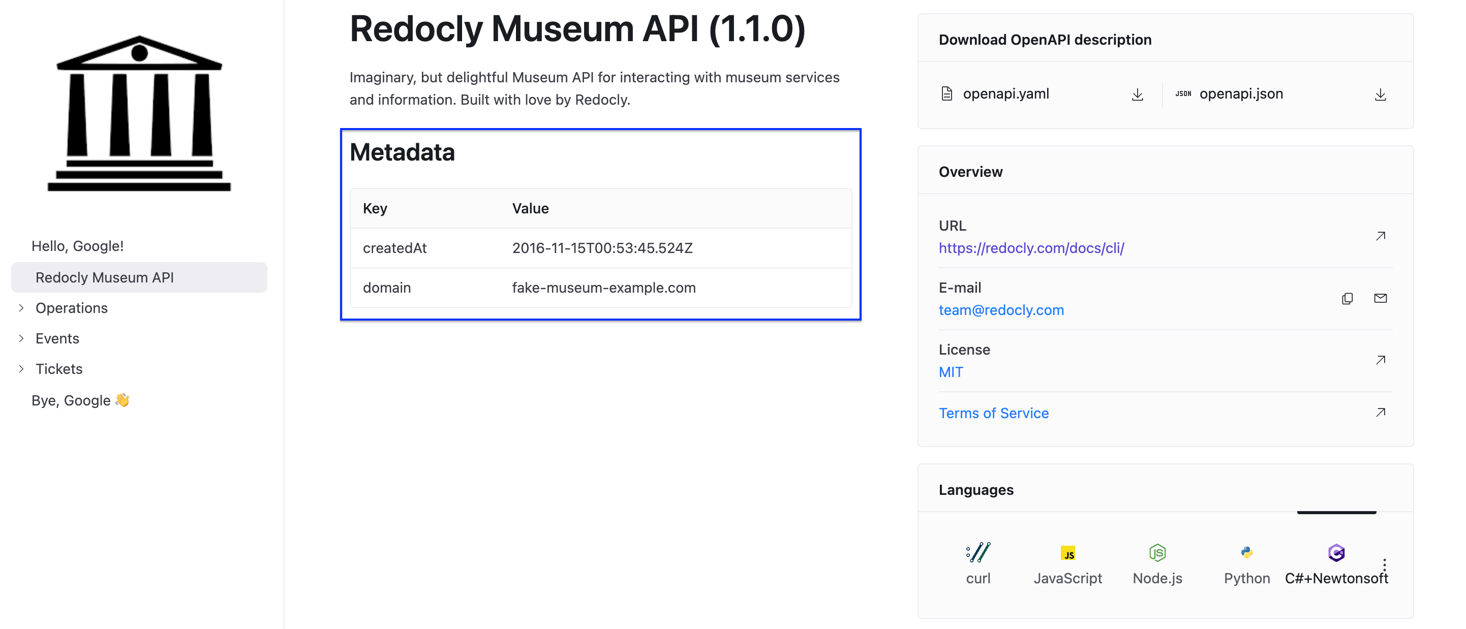
Task: Click the Metadata heading
Action: click(x=402, y=152)
